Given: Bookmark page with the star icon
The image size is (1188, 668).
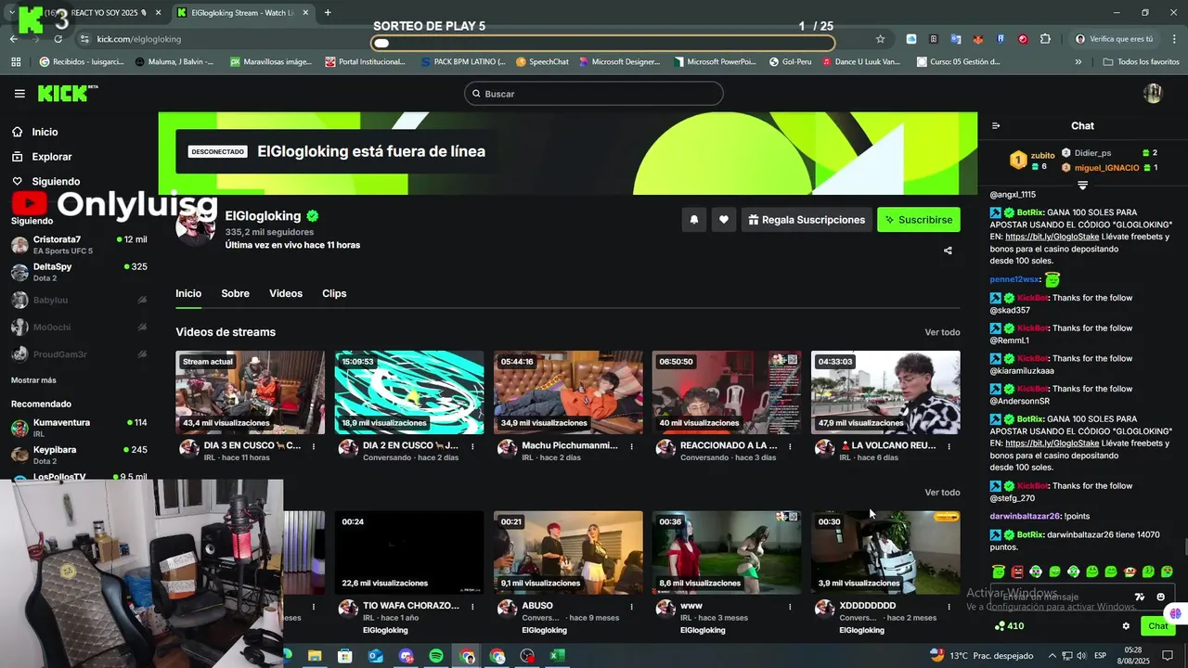Looking at the screenshot, I should [x=880, y=39].
